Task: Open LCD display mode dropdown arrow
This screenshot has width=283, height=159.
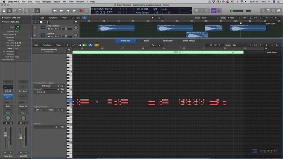Action: pos(191,11)
